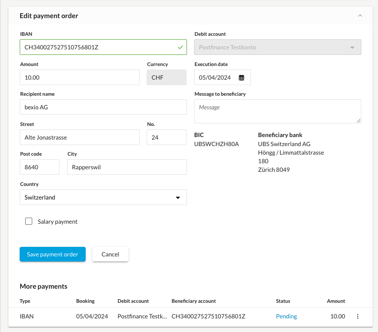The height and width of the screenshot is (332, 378).
Task: Click the Booking column header
Action: click(x=85, y=301)
